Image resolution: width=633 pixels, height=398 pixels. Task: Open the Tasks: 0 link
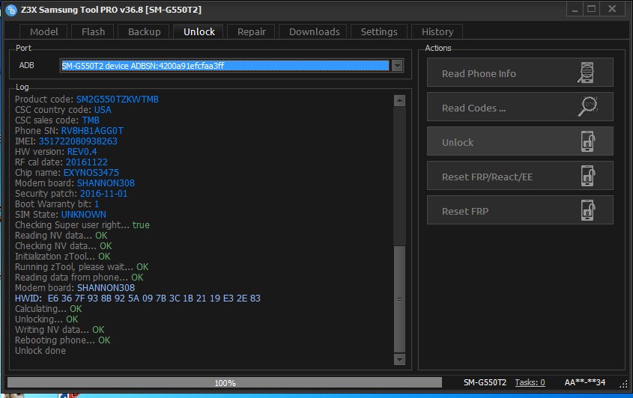click(x=530, y=382)
